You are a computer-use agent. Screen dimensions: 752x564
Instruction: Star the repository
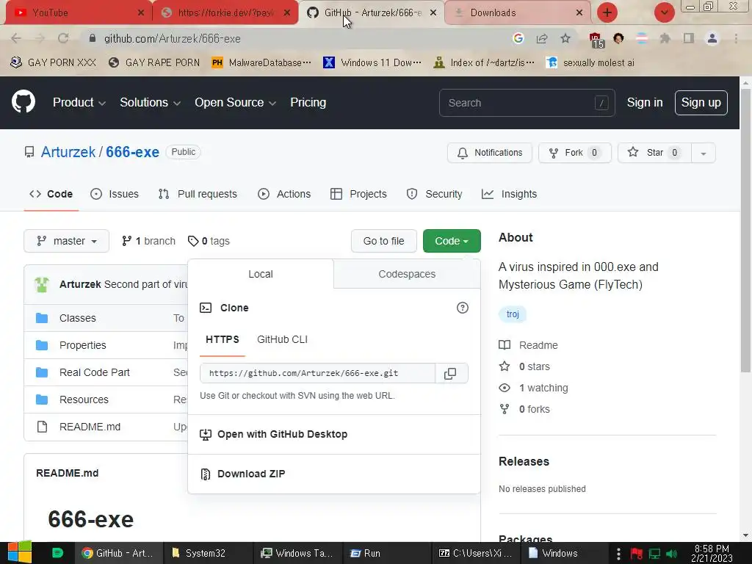654,153
